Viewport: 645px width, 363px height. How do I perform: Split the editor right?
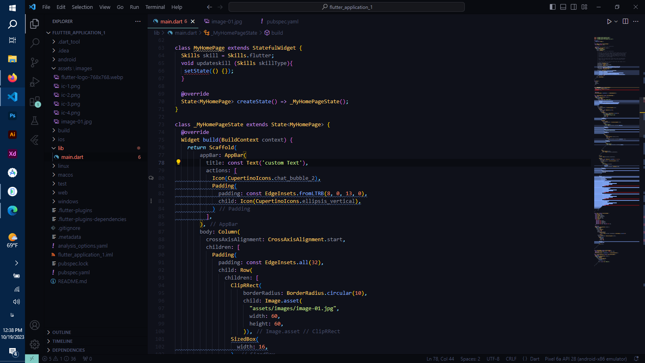tap(626, 21)
